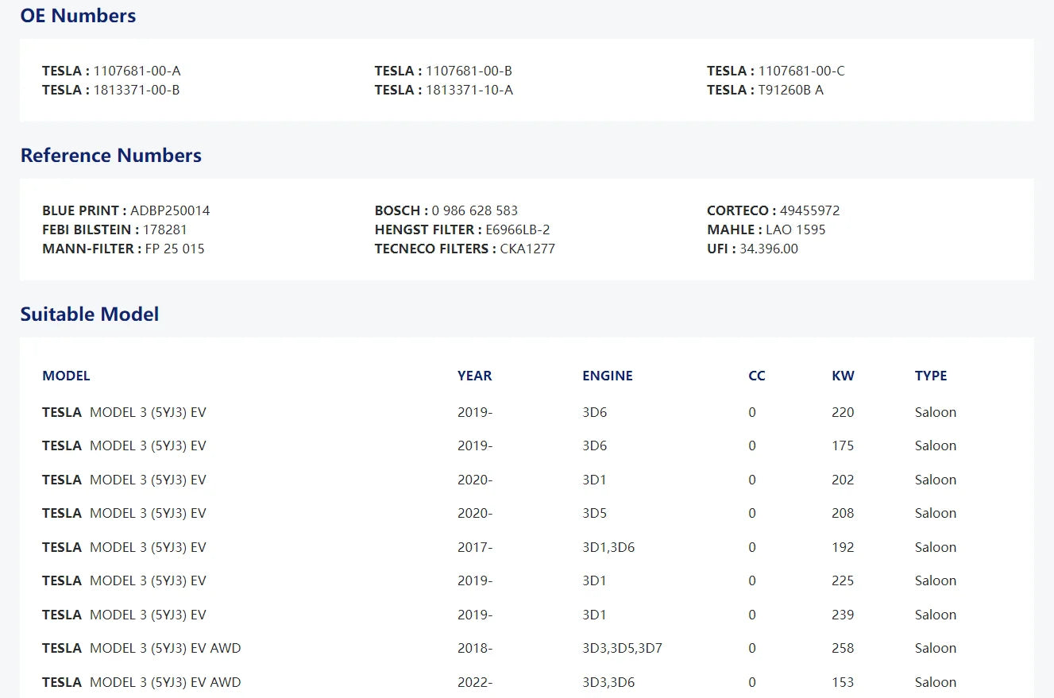Image resolution: width=1054 pixels, height=698 pixels.
Task: Click TESLA OE number 1813371-00-B
Action: pos(137,90)
